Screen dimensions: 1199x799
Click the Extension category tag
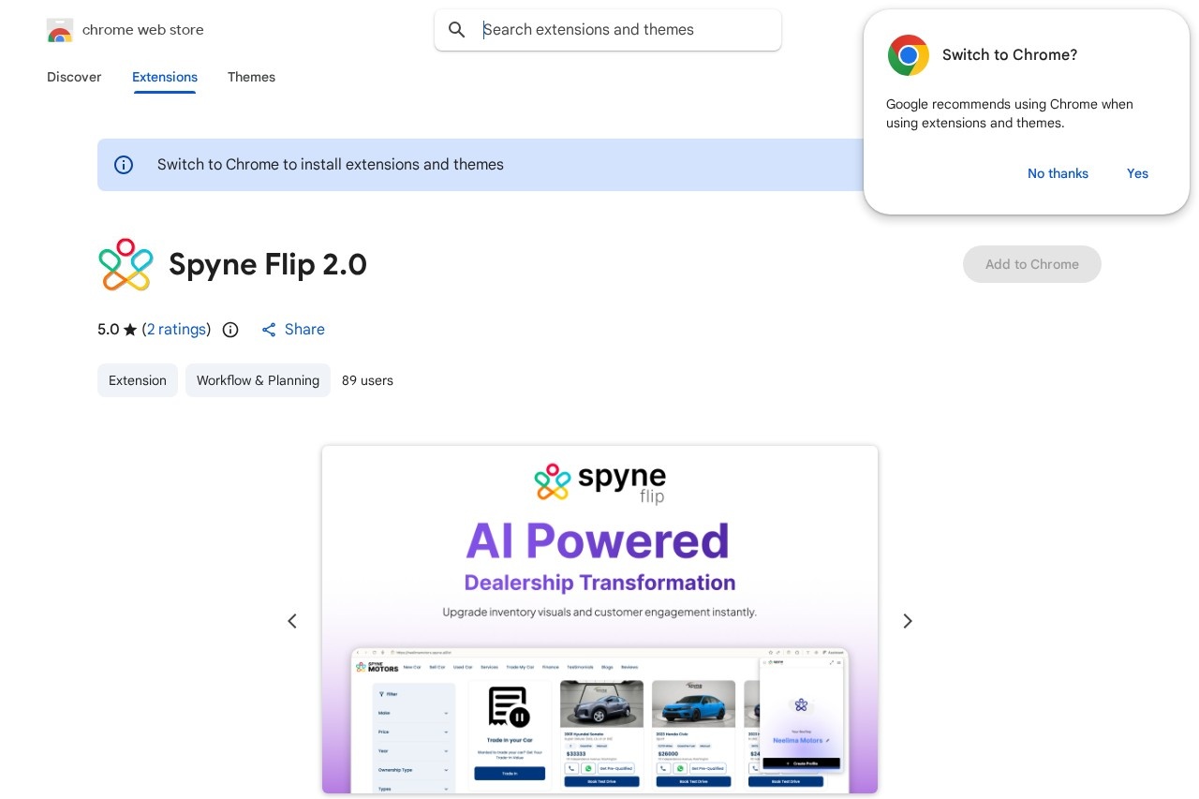pos(138,380)
